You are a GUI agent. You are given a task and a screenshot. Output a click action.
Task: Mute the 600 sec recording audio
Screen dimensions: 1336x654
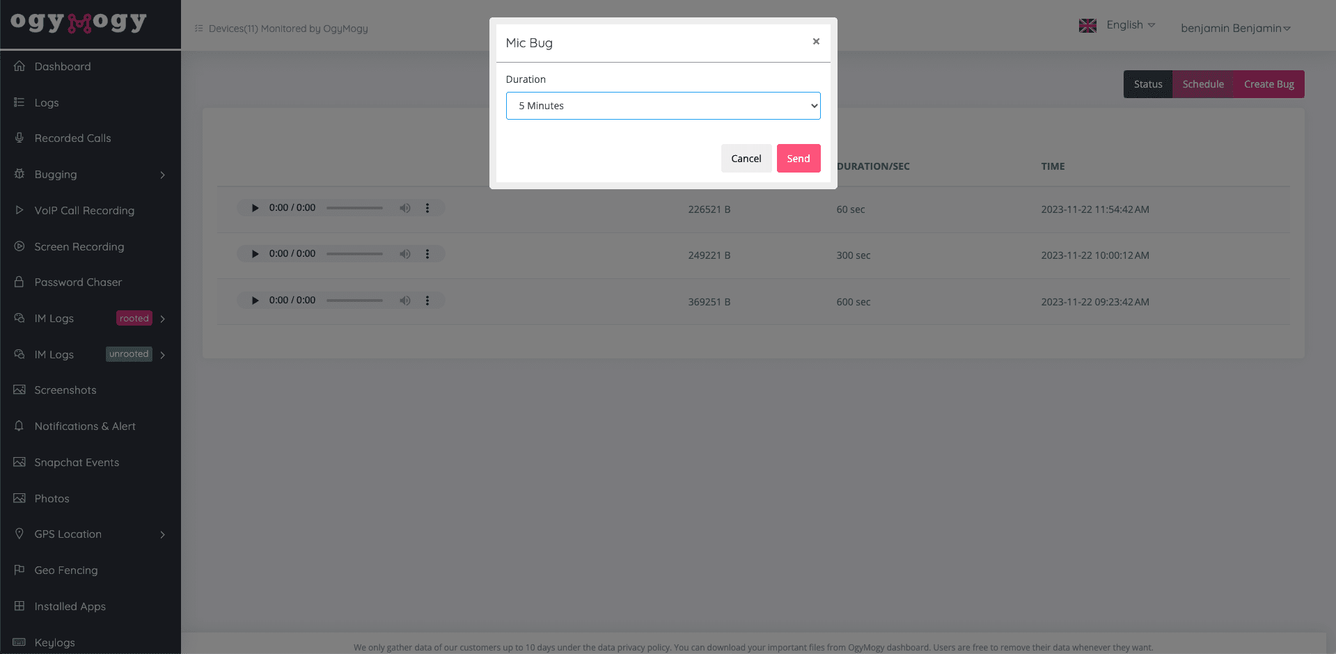click(x=404, y=301)
